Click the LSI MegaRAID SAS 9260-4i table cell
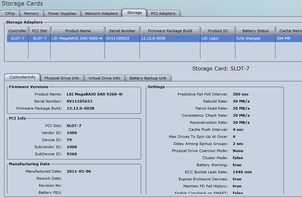This screenshot has height=198, width=302. (77, 38)
